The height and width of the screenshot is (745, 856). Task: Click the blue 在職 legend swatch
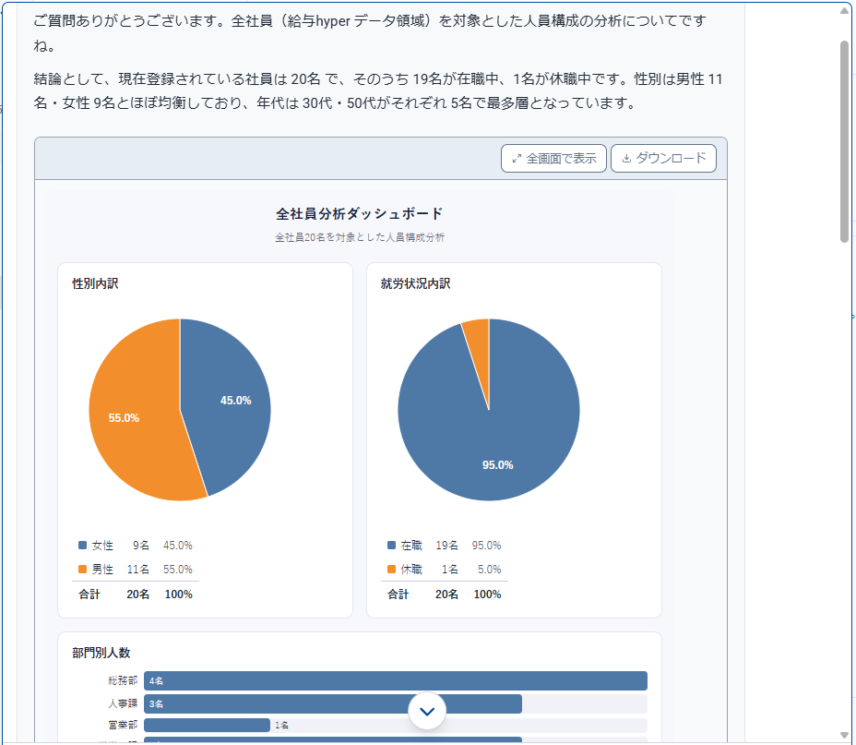tap(391, 545)
